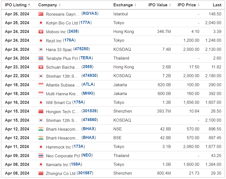
Task: Click the 896.55 last price cell
Action: click(x=215, y=129)
